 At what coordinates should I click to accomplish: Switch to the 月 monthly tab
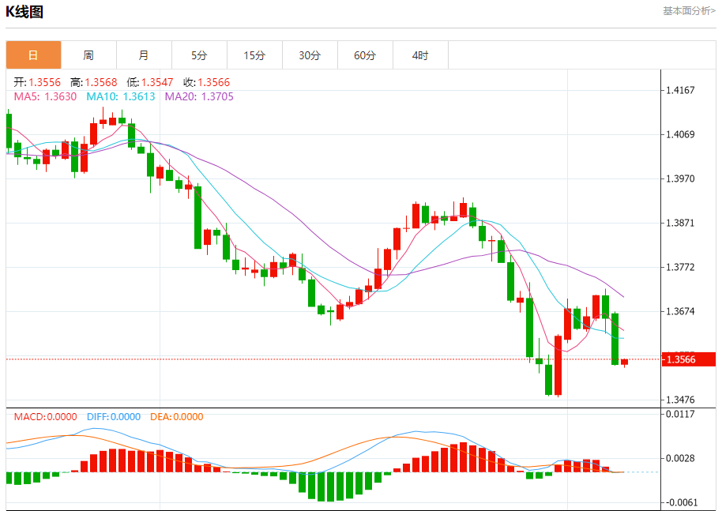(144, 55)
